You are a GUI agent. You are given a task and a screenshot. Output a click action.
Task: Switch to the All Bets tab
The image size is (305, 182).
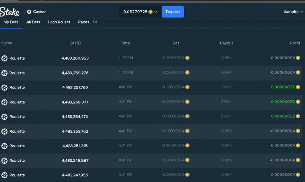(x=33, y=22)
